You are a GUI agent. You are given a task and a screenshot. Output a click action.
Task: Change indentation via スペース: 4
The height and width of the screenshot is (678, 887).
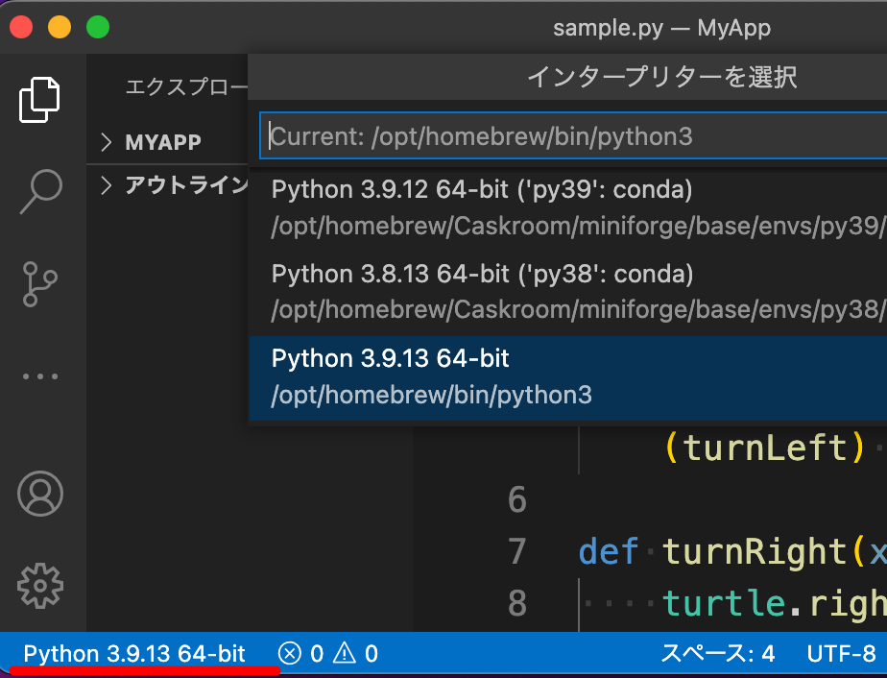point(717,655)
